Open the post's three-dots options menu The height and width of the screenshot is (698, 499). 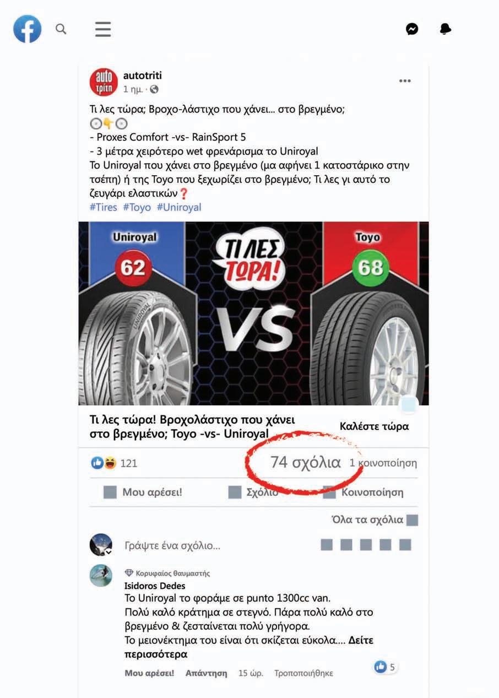(x=405, y=81)
